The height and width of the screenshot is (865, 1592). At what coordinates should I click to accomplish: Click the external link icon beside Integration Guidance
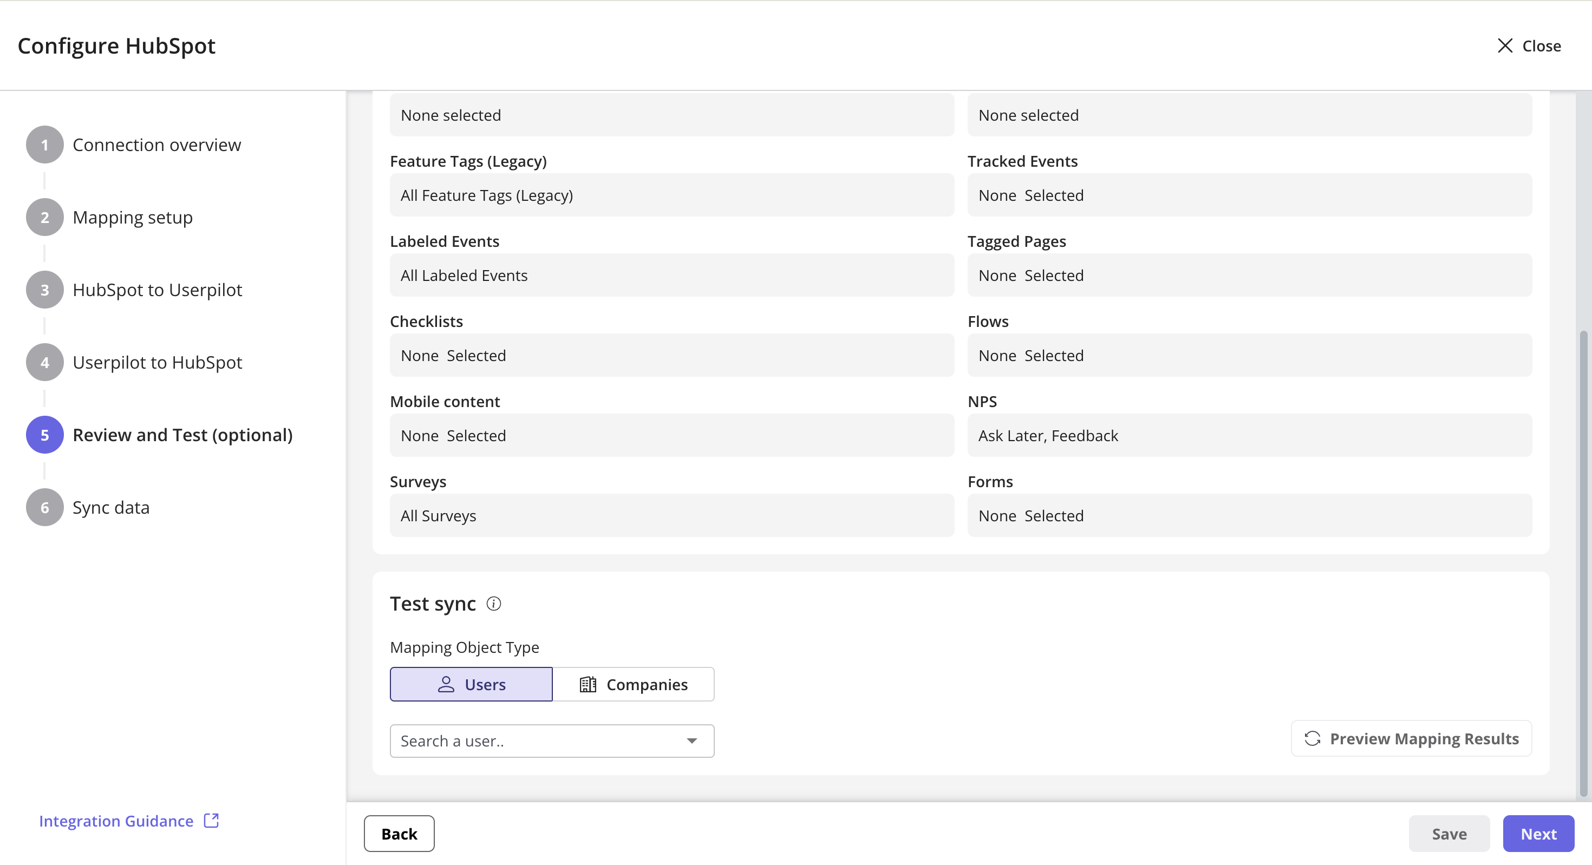(211, 821)
